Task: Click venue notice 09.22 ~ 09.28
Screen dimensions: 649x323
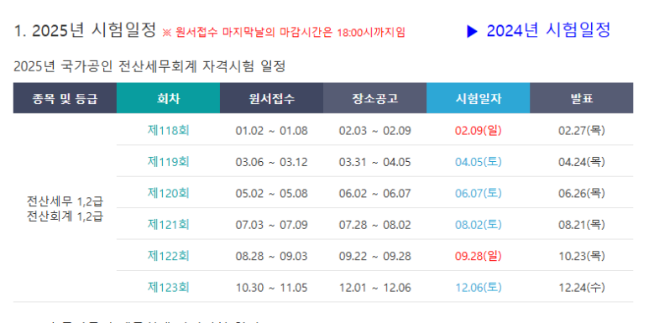Action: (375, 257)
